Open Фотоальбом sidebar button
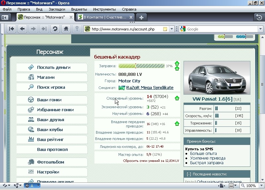265x190 pixels. pos(52,162)
